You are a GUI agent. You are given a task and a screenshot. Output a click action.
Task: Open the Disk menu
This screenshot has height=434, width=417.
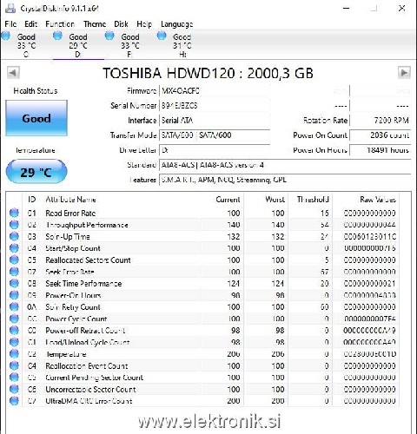tap(121, 24)
